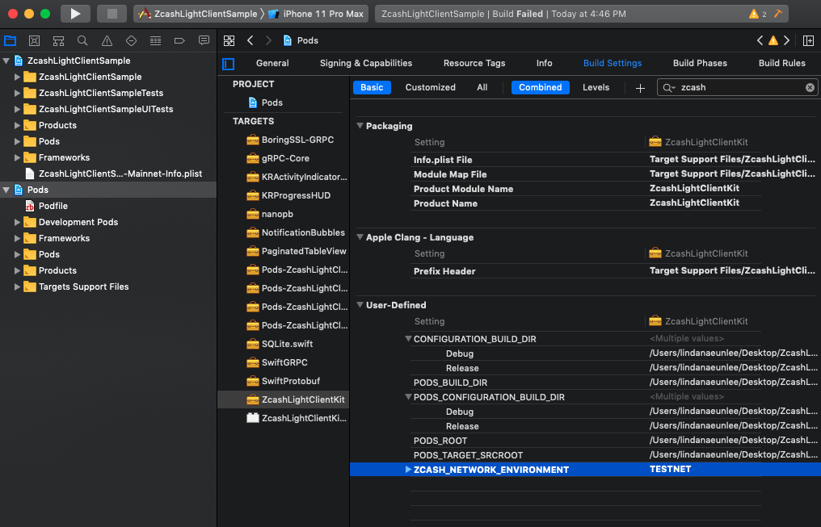Switch to Build Rules tab
821x527 pixels.
click(781, 63)
